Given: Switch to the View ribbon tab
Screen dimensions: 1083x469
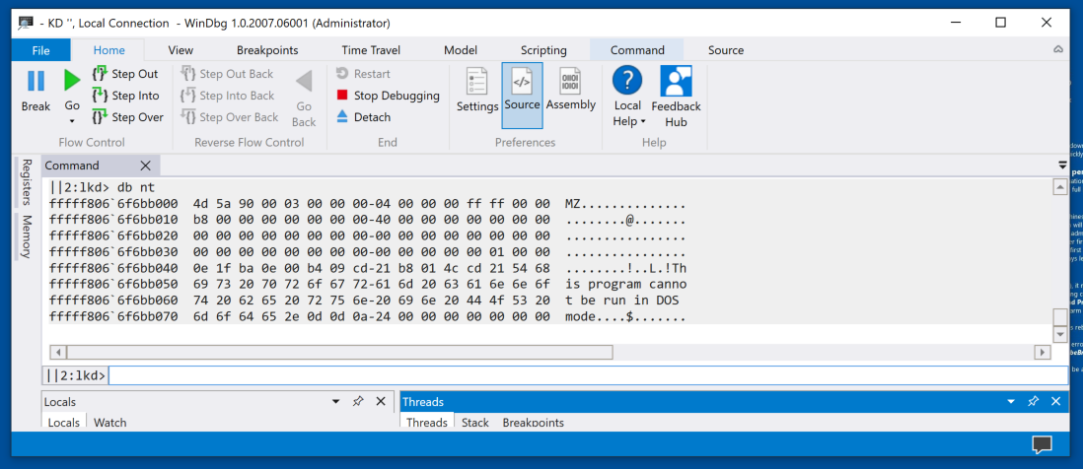Looking at the screenshot, I should click(180, 49).
